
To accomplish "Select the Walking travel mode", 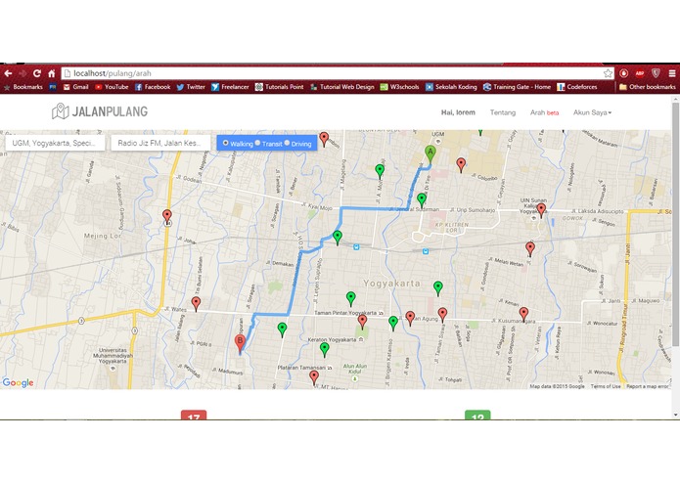I will tap(225, 143).
